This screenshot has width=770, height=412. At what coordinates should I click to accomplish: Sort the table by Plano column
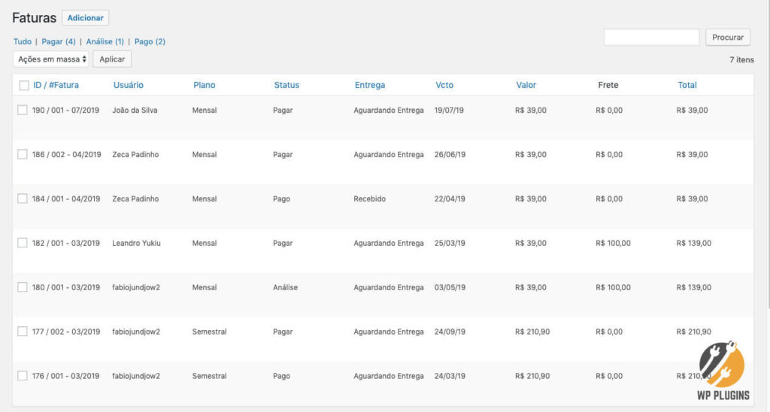point(205,85)
